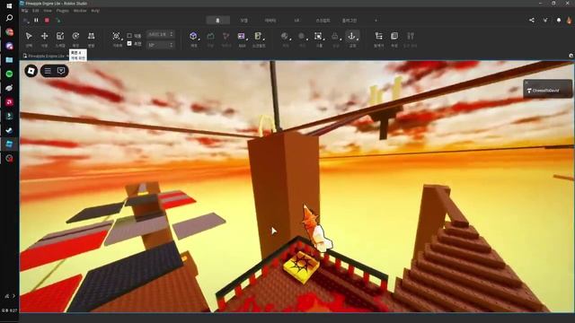Image resolution: width=575 pixels, height=323 pixels.
Task: Open Spotify from the taskbar
Action: (x=9, y=74)
